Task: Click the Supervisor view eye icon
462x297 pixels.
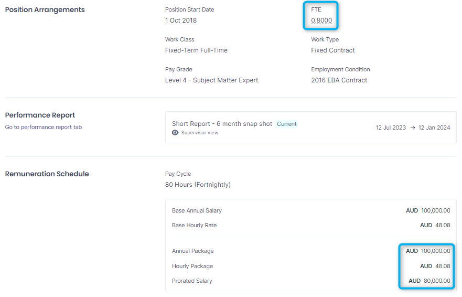Action: coord(175,133)
